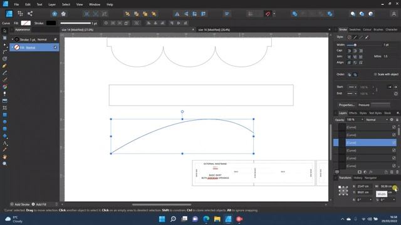Select the Crop tool
Viewport: 401px width, 225px height.
[x=4, y=108]
